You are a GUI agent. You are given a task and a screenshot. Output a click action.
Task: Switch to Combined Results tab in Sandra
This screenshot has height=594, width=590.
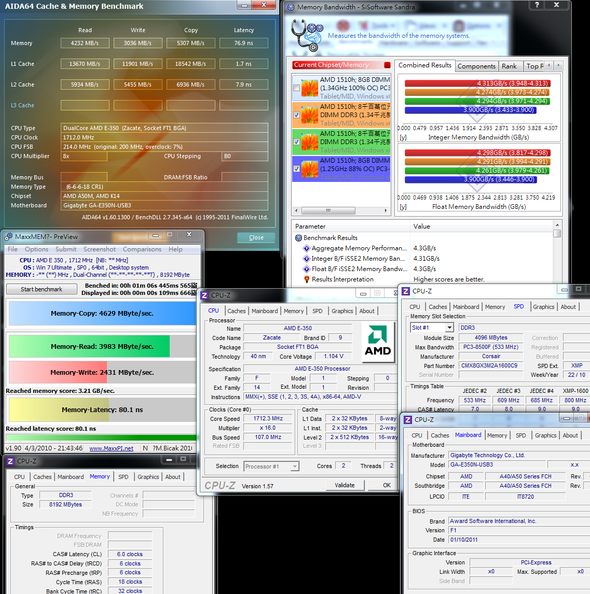(x=424, y=65)
